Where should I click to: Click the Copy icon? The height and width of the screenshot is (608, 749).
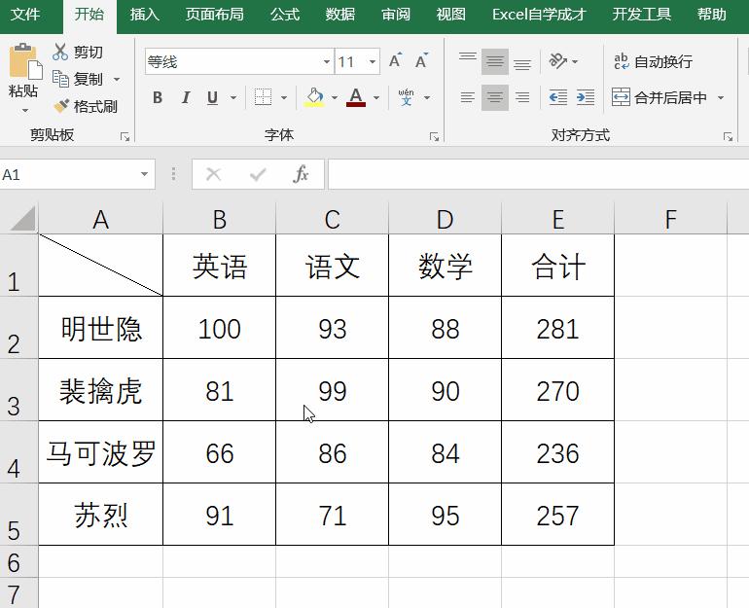tap(60, 79)
